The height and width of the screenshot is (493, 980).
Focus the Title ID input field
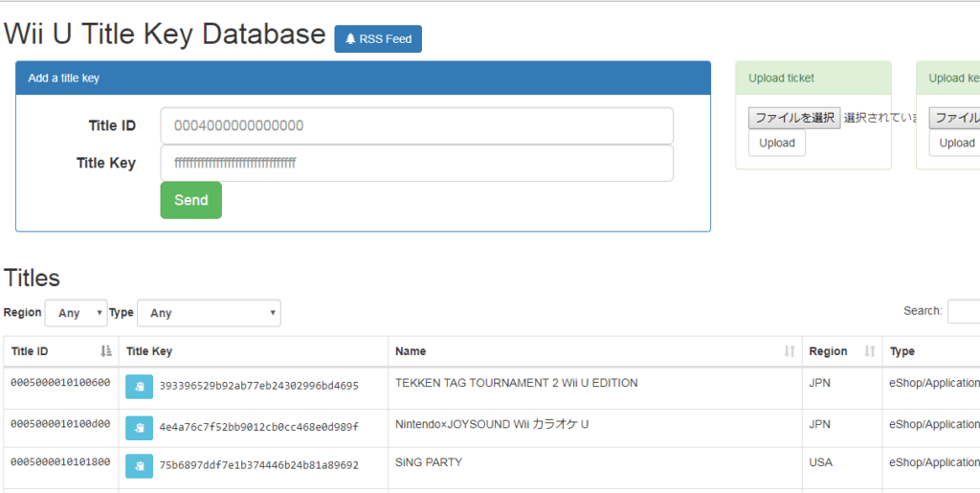point(417,125)
